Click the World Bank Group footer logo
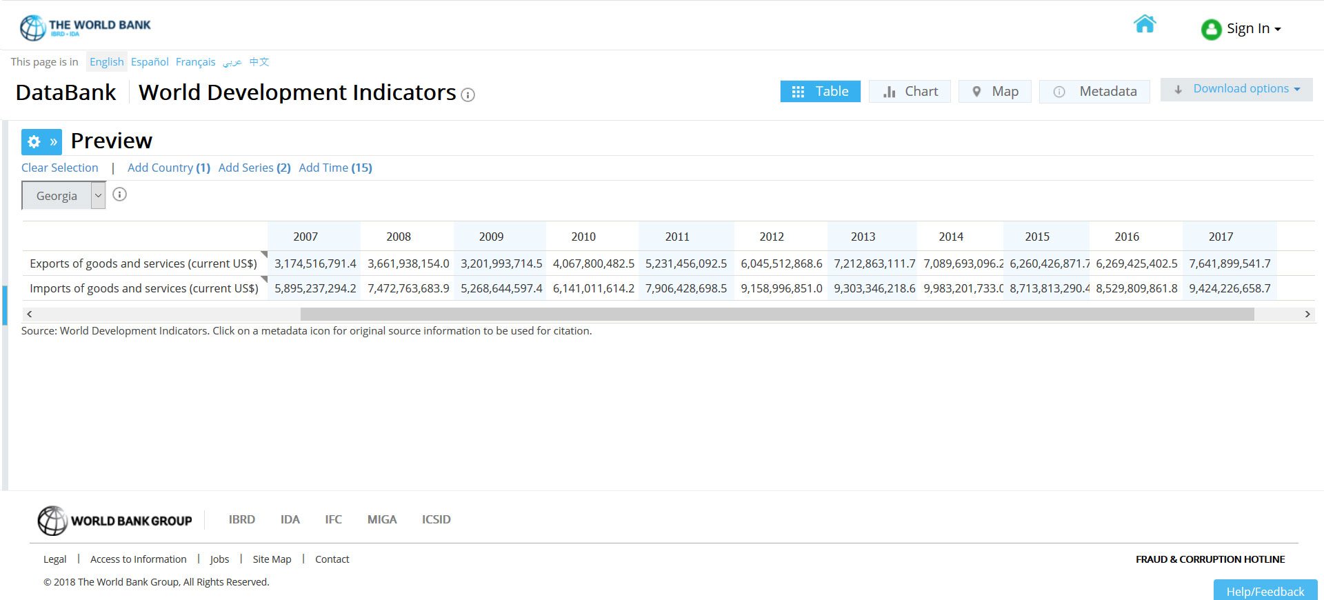1324x600 pixels. 115,521
